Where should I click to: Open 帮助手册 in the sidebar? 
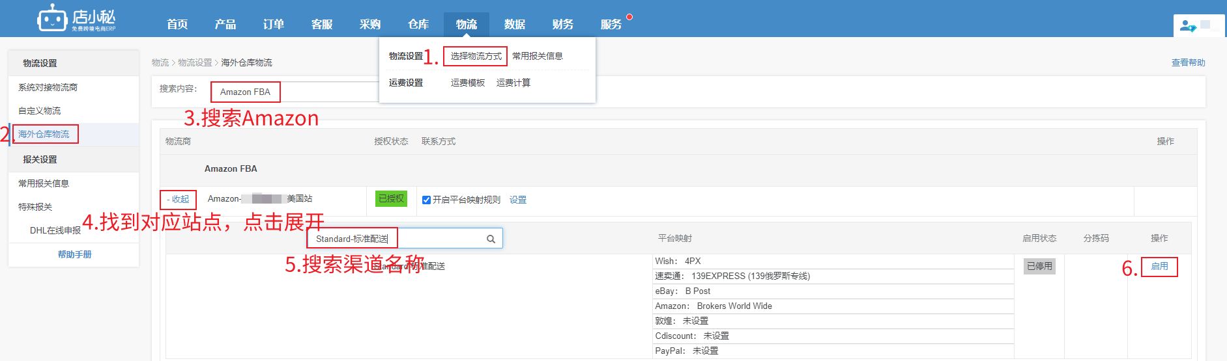coord(74,254)
